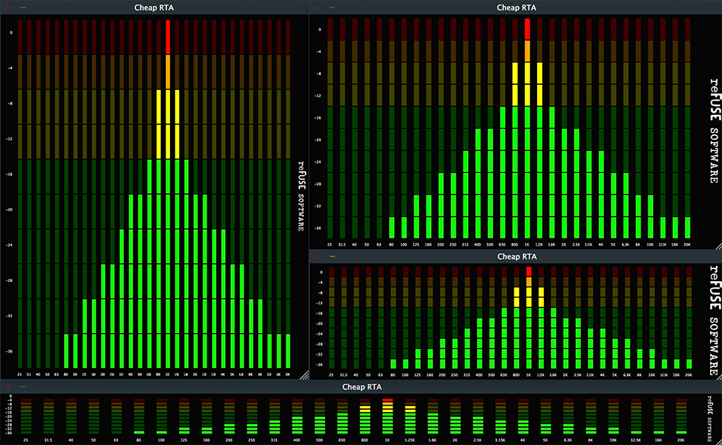This screenshot has width=722, height=445.
Task: Click the 20K frequency label in top-right window
Action: 688,245
